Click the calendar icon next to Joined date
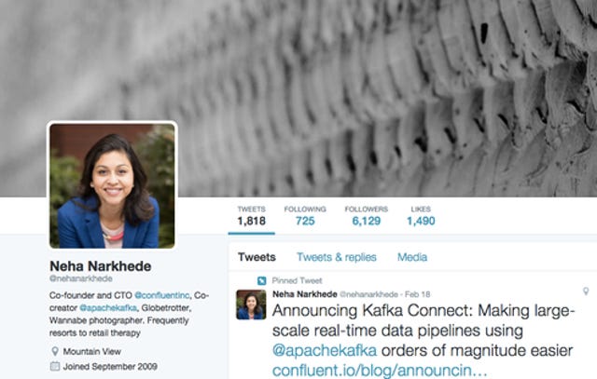 55,367
